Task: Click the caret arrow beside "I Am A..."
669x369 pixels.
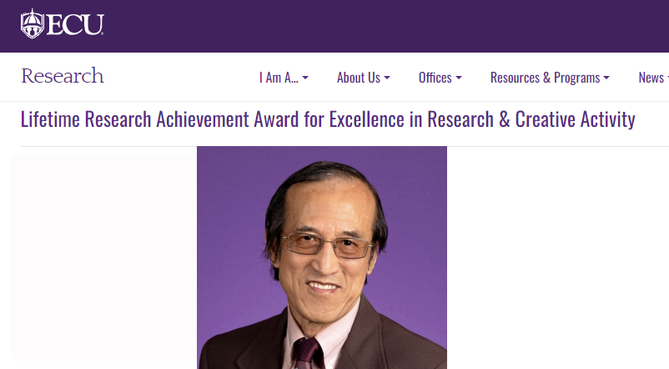Action: click(x=305, y=78)
